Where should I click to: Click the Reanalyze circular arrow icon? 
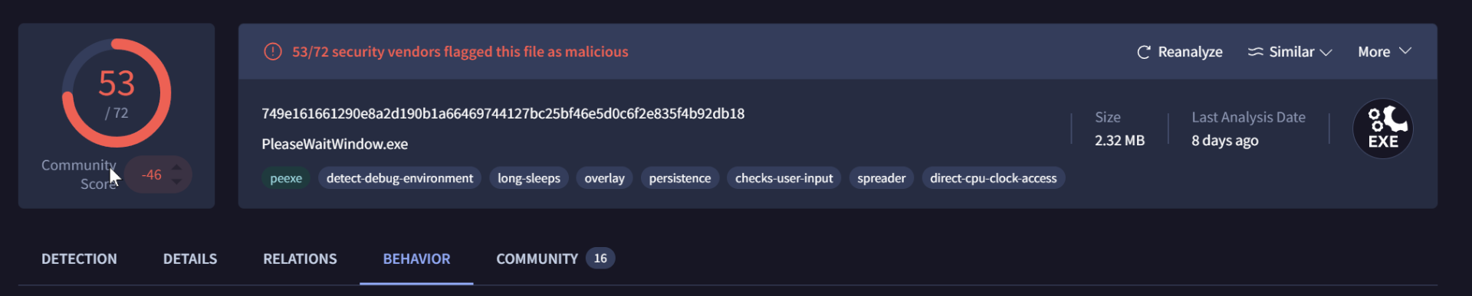click(x=1143, y=52)
